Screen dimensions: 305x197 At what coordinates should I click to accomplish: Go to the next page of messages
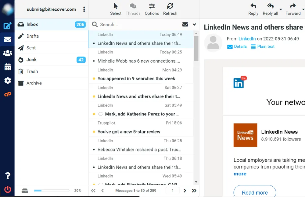[x=185, y=191]
